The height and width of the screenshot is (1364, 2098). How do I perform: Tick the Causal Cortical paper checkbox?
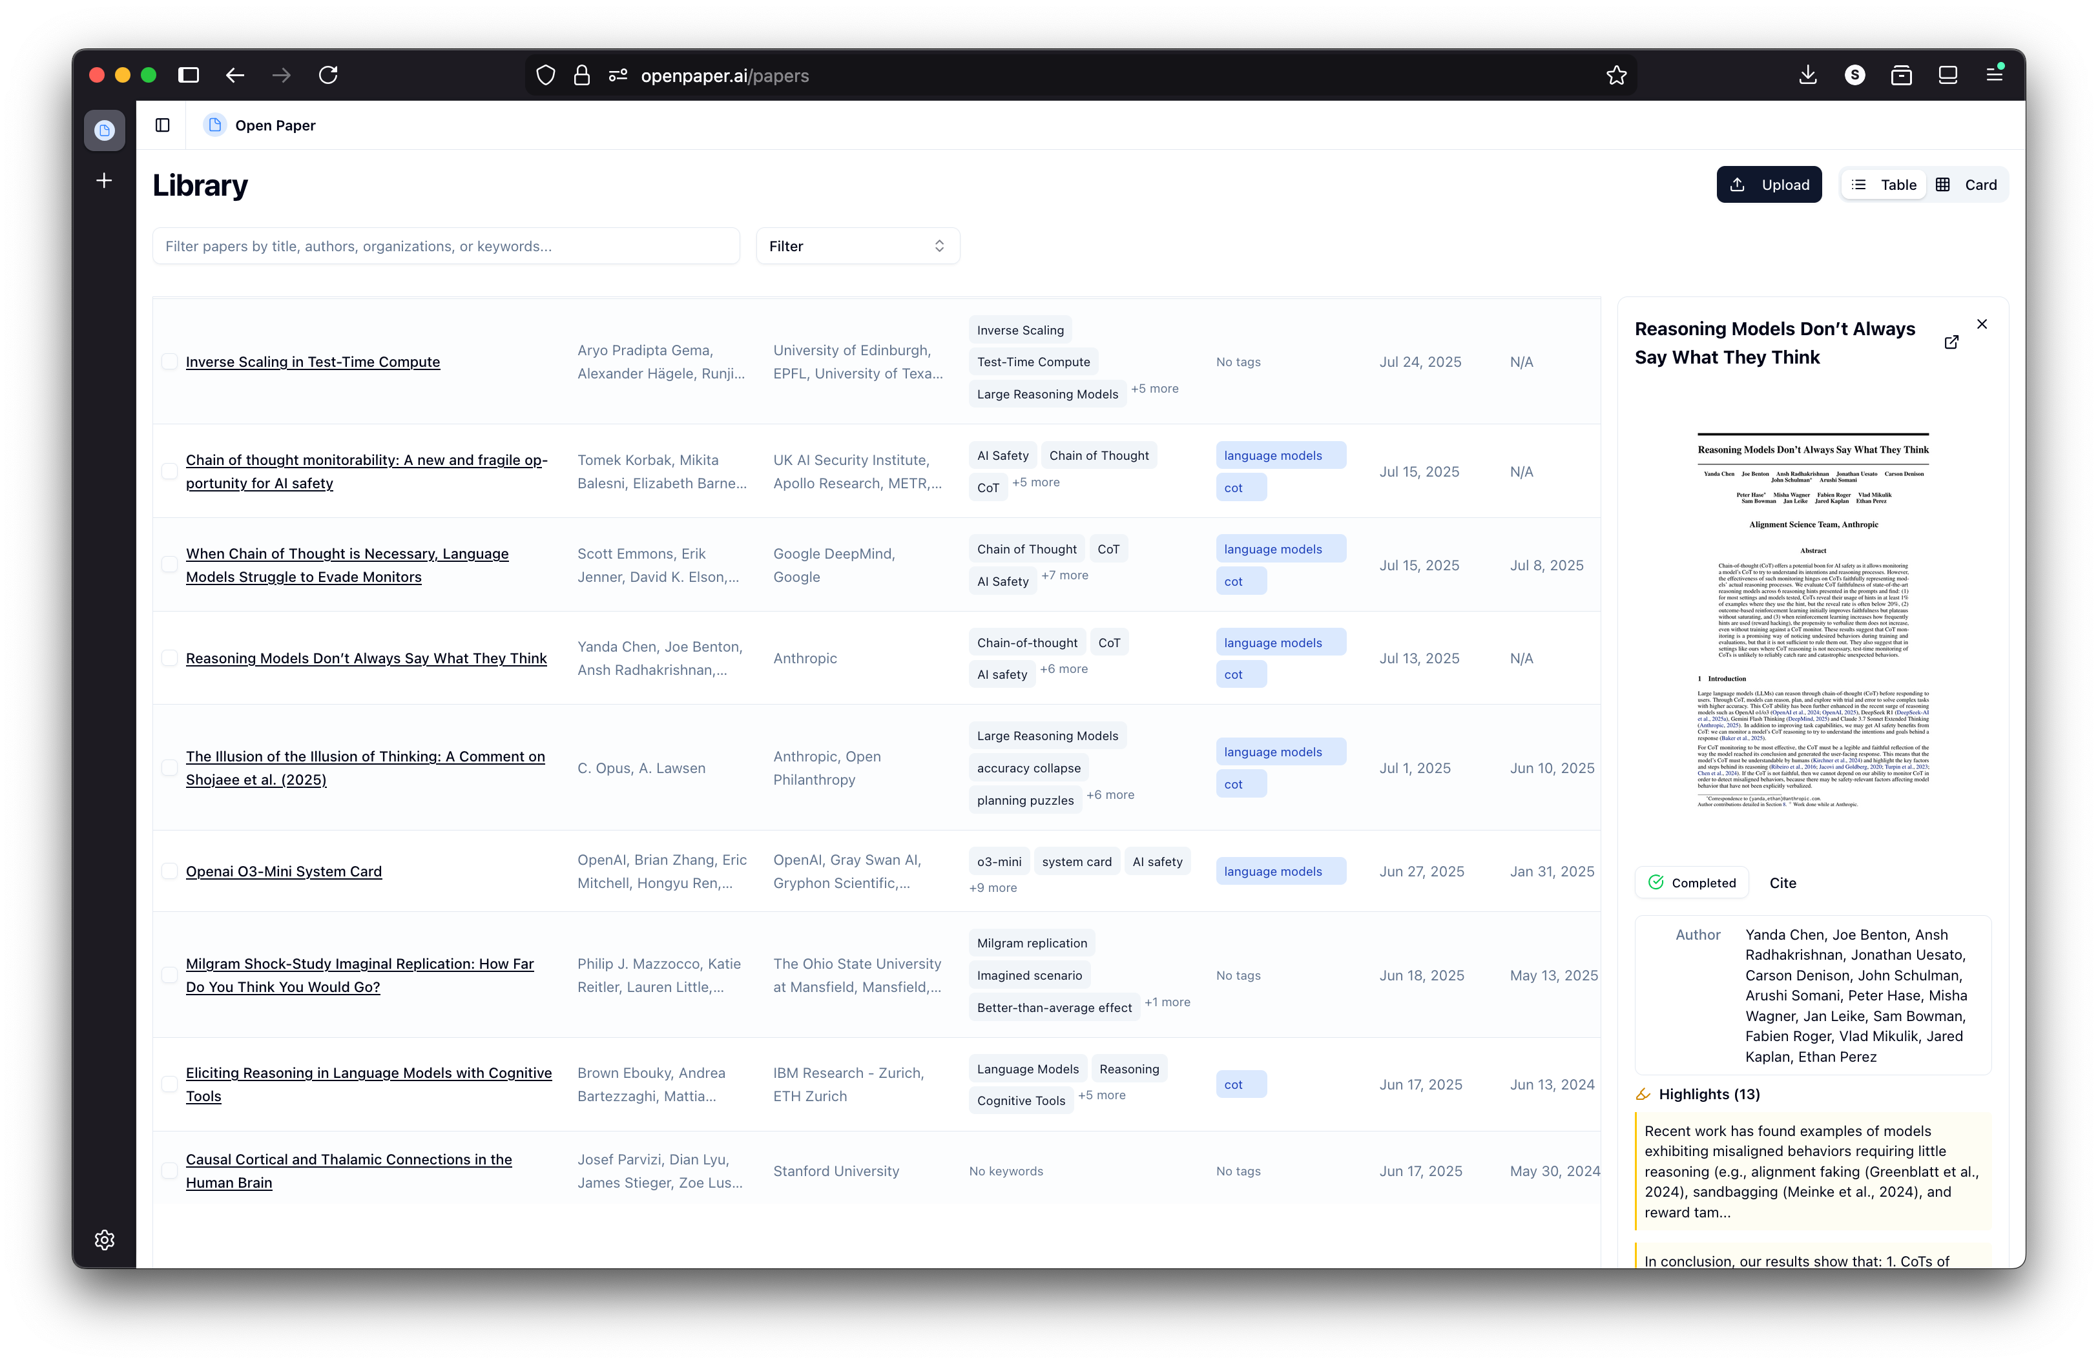click(x=169, y=1171)
